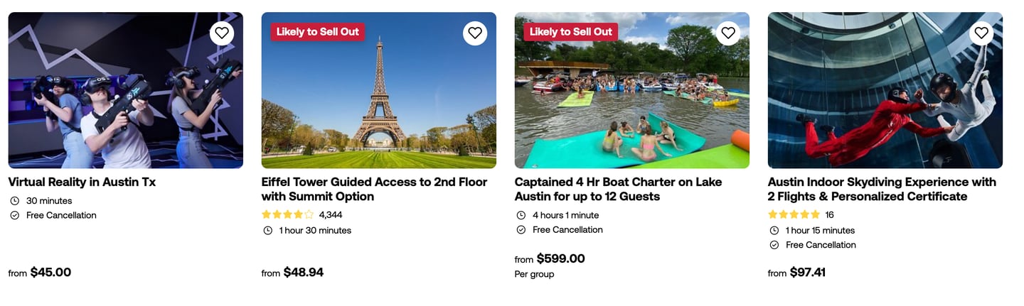The image size is (1024, 306).
Task: Open Virtual Reality in Austin Tx title
Action: [x=82, y=182]
